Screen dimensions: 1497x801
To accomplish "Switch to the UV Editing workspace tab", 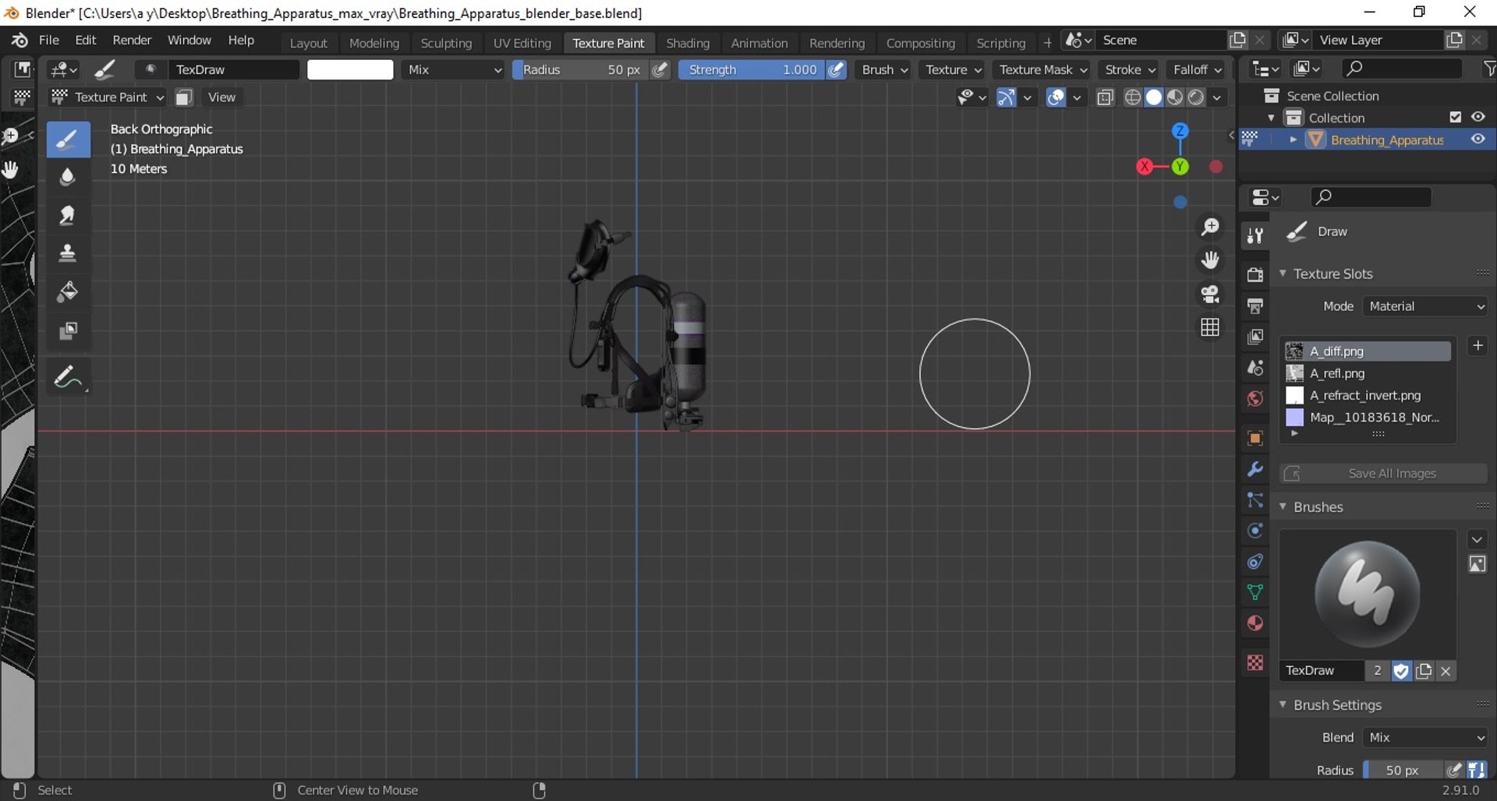I will [x=522, y=43].
